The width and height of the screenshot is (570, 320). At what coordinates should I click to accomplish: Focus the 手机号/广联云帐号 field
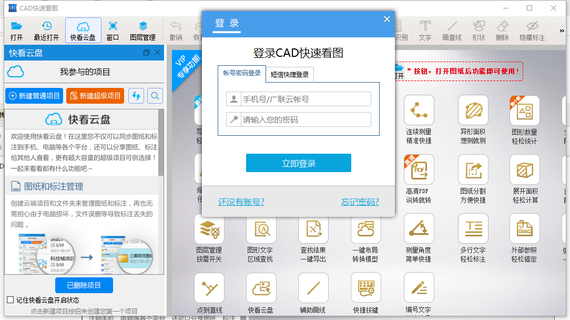coord(299,99)
